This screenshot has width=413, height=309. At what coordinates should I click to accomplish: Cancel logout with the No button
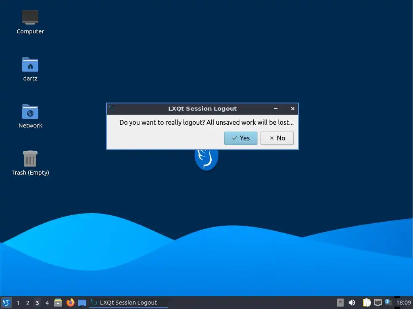277,138
